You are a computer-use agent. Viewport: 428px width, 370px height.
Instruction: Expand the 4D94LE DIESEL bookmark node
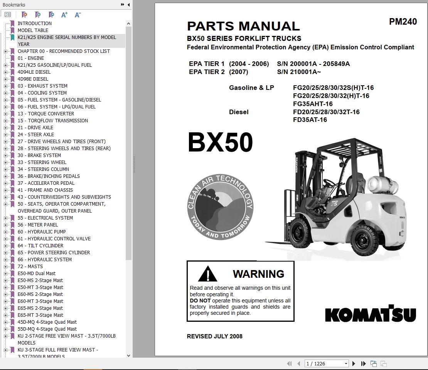[x=5, y=72]
